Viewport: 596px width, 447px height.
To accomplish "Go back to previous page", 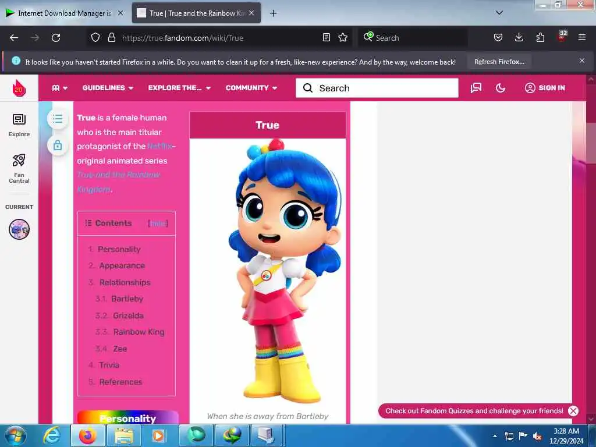I will click(14, 38).
